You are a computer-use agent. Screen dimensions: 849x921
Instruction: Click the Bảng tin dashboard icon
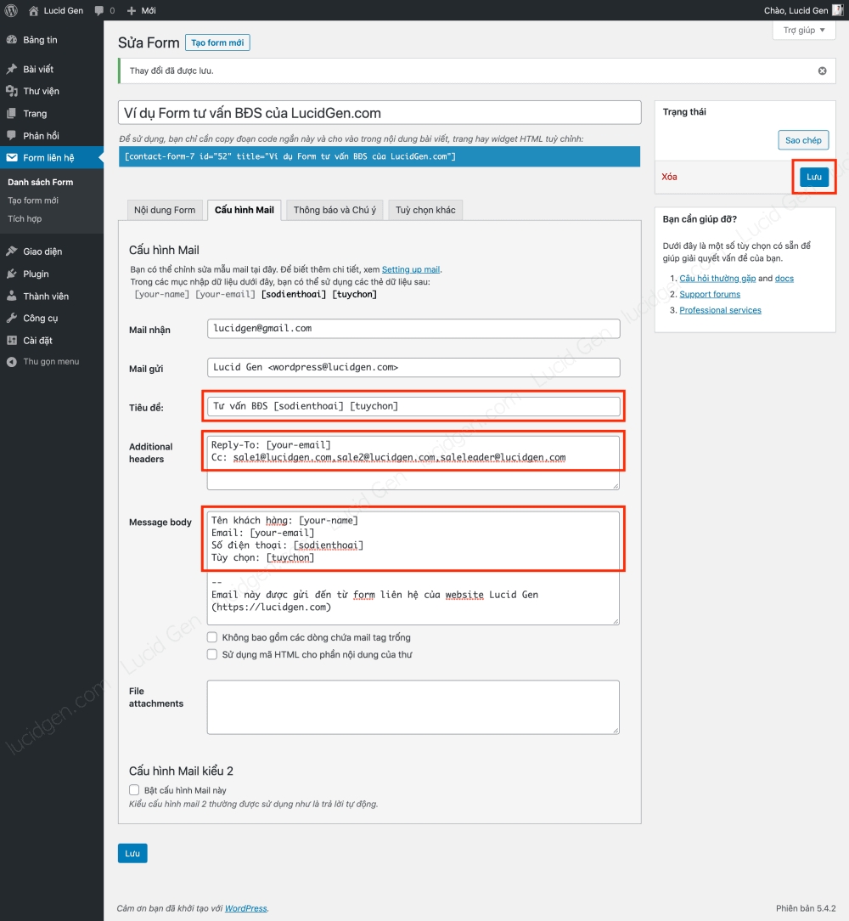(11, 40)
